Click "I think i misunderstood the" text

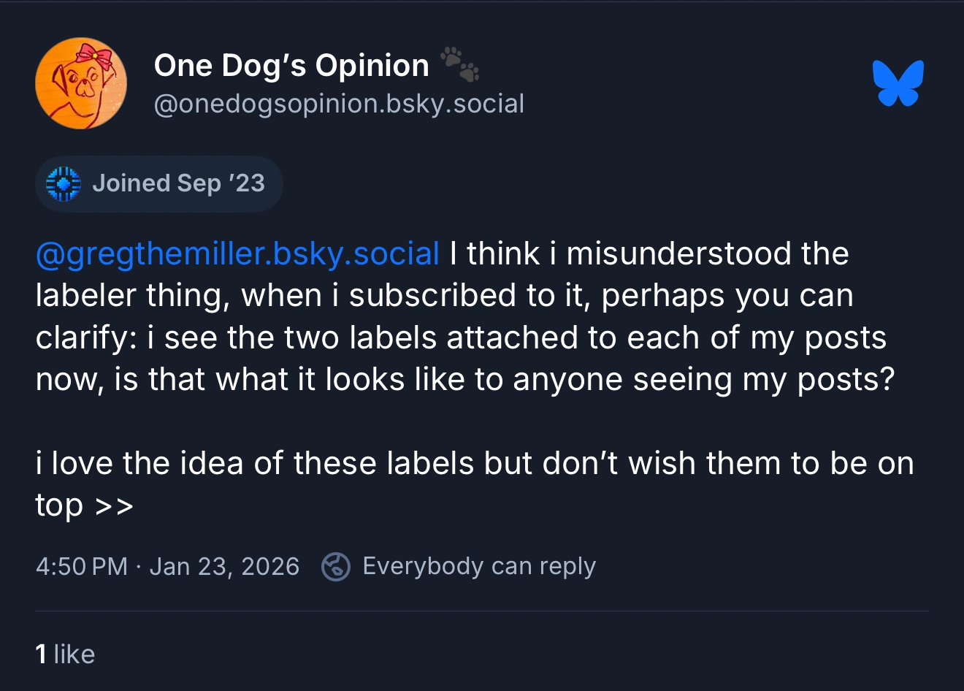tap(649, 253)
